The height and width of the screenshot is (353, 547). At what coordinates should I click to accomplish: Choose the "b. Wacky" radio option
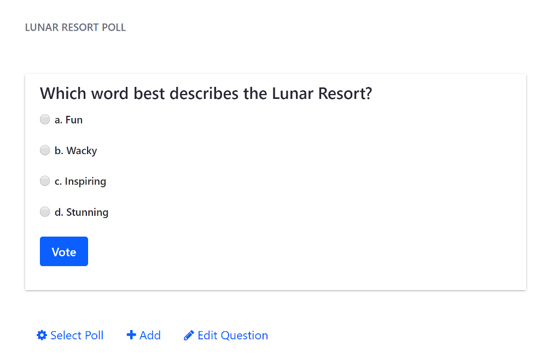tap(45, 150)
